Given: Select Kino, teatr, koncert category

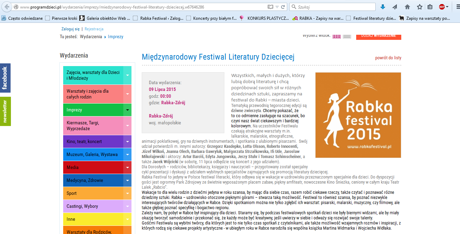Looking at the screenshot, I should pyautogui.click(x=93, y=141).
